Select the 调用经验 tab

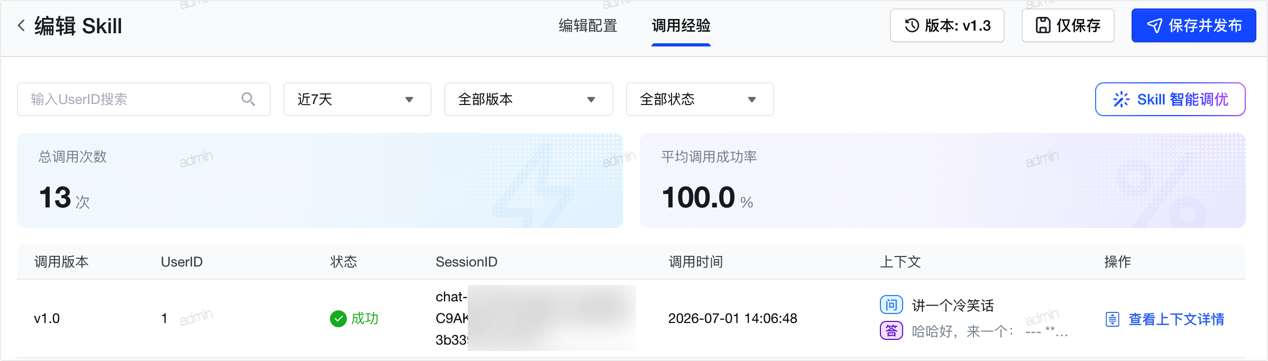coord(681,25)
